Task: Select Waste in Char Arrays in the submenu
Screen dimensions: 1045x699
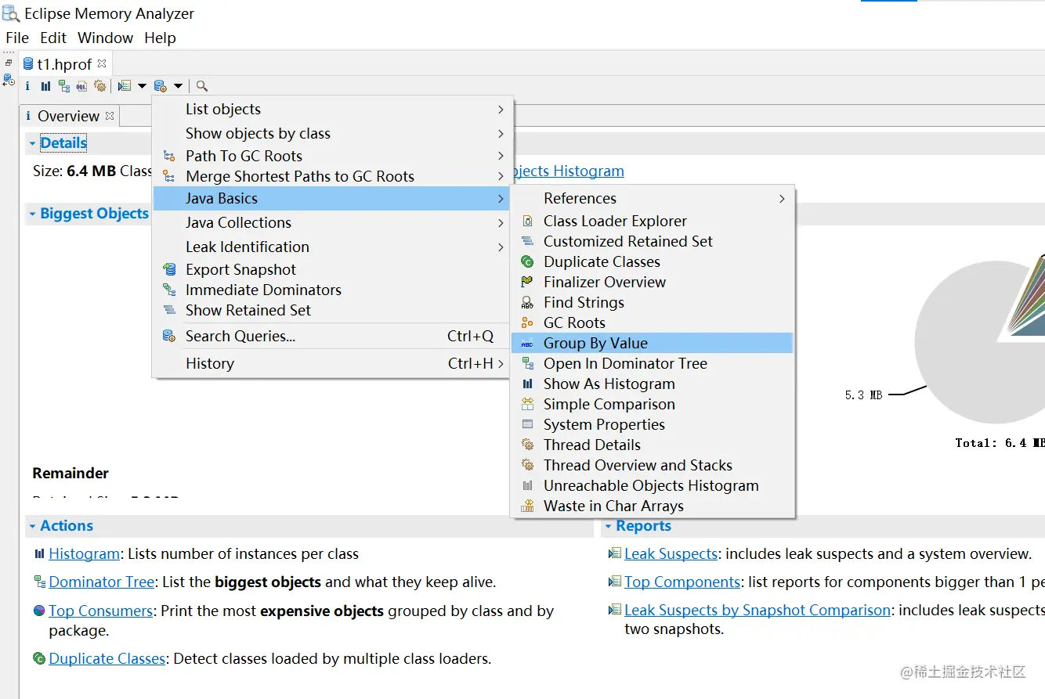Action: 653,506
